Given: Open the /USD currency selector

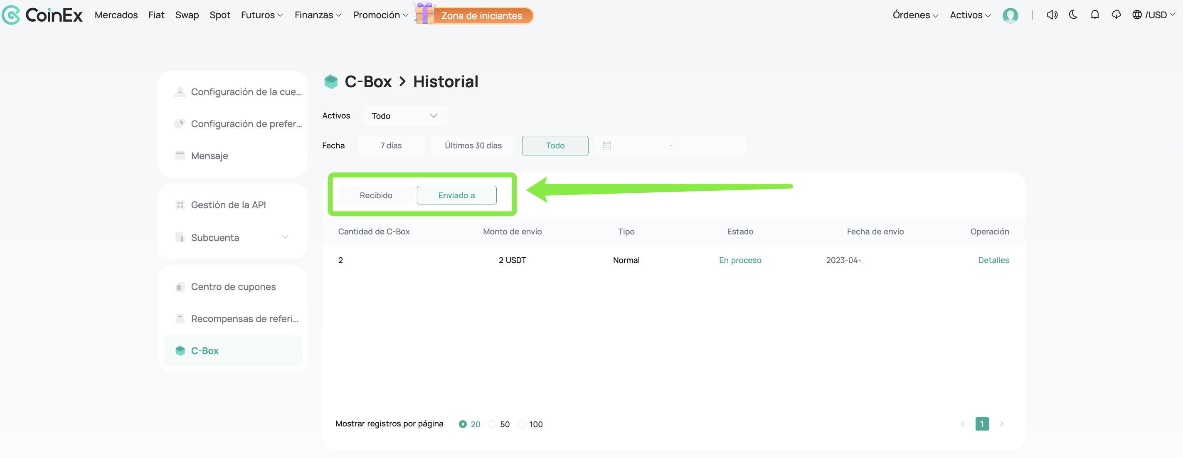Looking at the screenshot, I should 1160,15.
